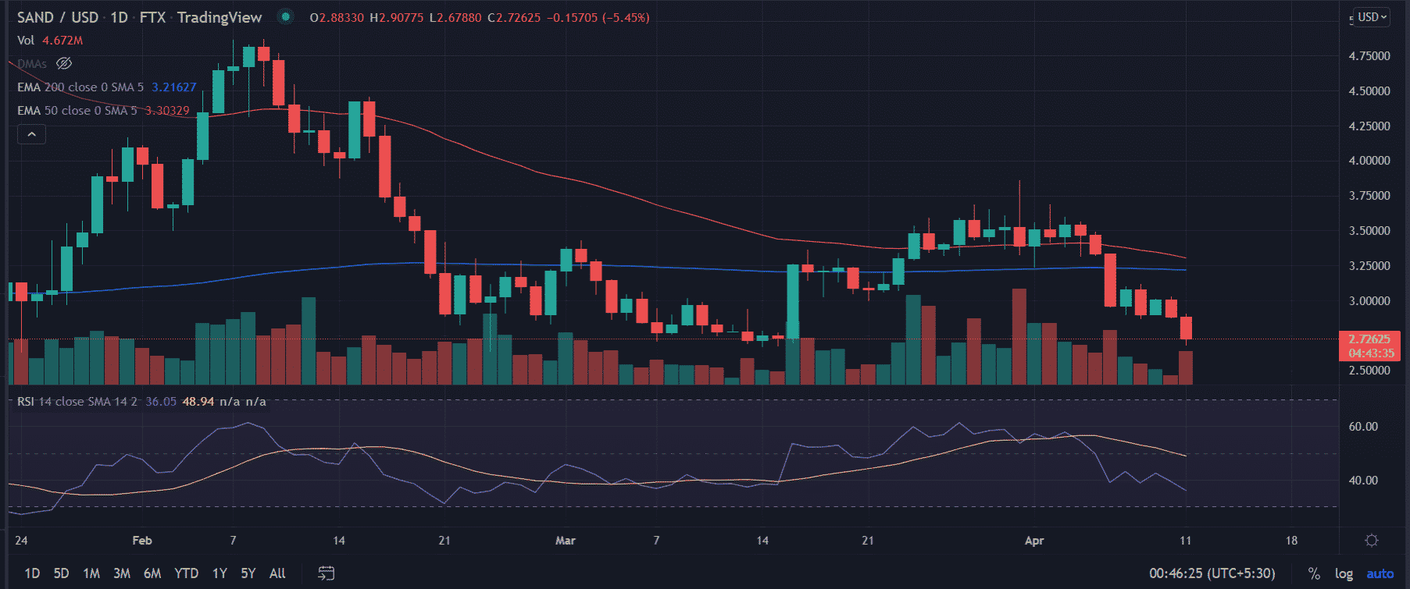
Task: Toggle log scale mode
Action: [x=1344, y=573]
